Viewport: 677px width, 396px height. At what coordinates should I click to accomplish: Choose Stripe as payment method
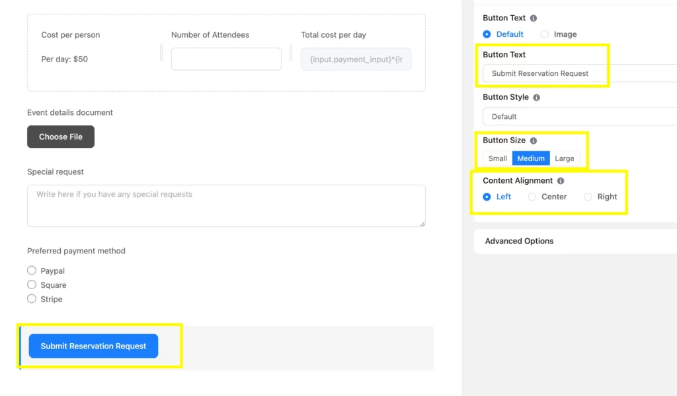click(32, 298)
